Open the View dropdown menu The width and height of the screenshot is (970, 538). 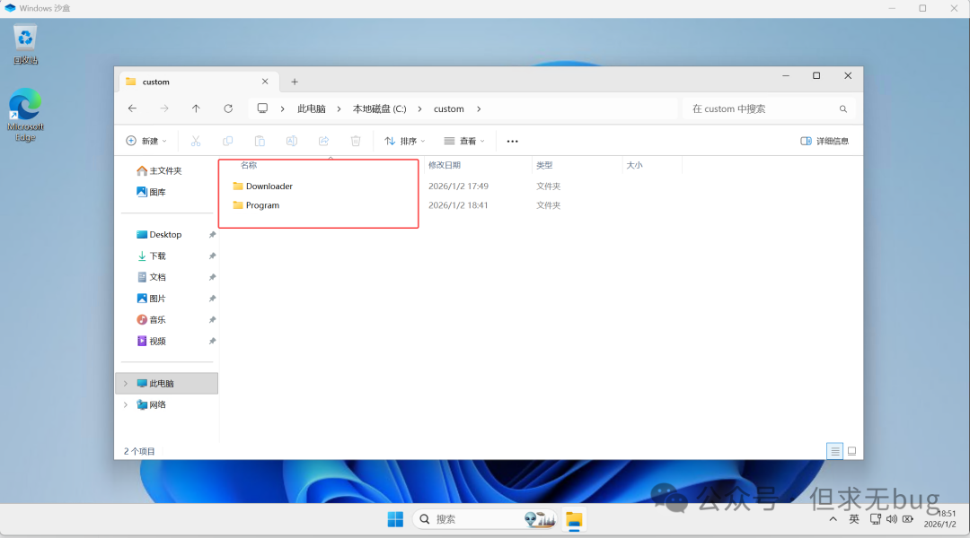pyautogui.click(x=464, y=141)
